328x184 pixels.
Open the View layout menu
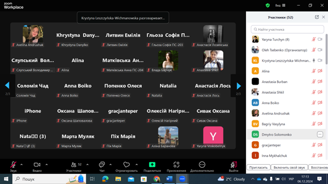281,6
